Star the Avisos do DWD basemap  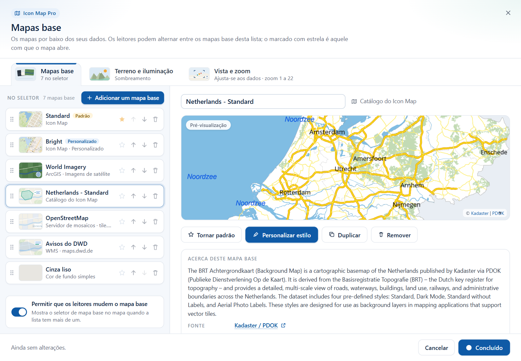point(122,247)
